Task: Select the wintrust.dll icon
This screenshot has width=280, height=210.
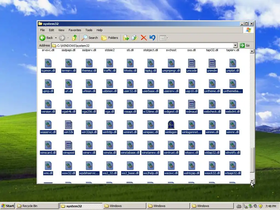Action: click(x=171, y=145)
